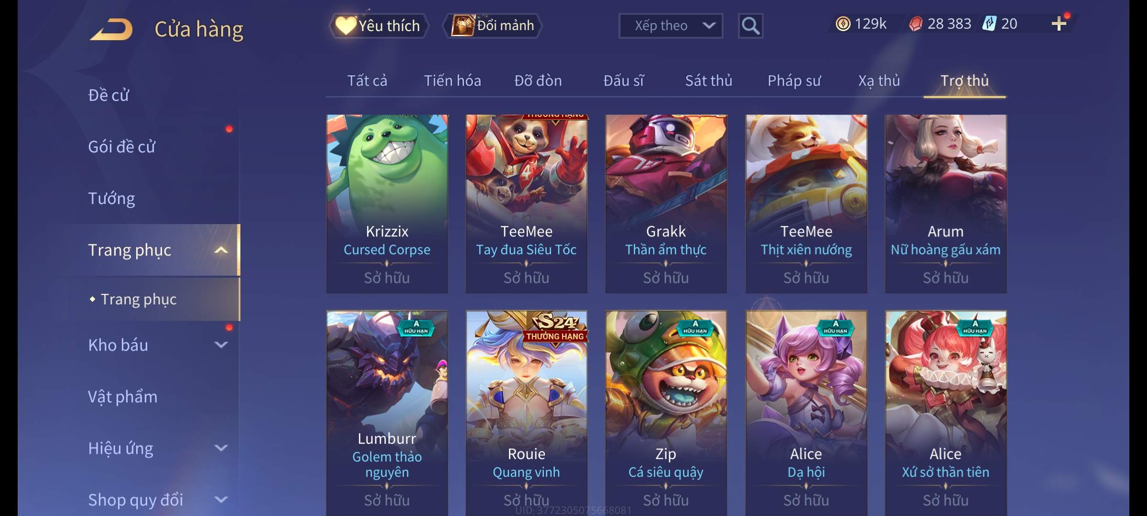
Task: Go back using the golden arrow icon
Action: (111, 29)
